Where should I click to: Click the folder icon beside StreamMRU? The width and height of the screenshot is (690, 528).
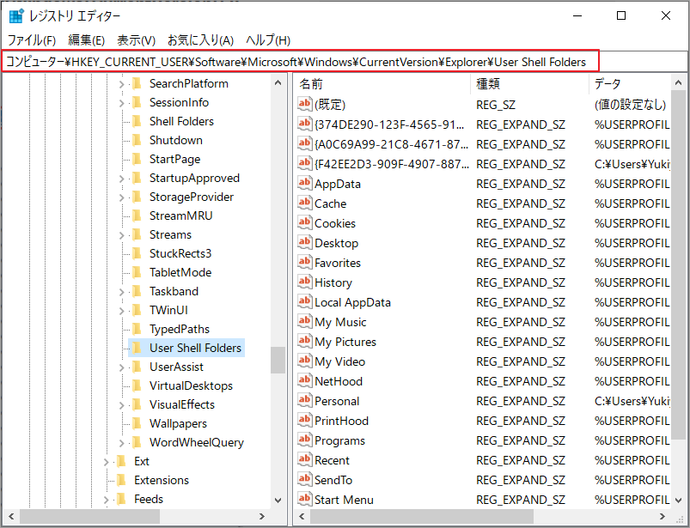coord(137,215)
